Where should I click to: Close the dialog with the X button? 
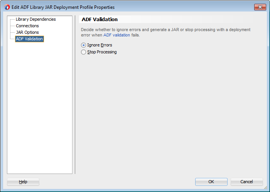(260, 7)
